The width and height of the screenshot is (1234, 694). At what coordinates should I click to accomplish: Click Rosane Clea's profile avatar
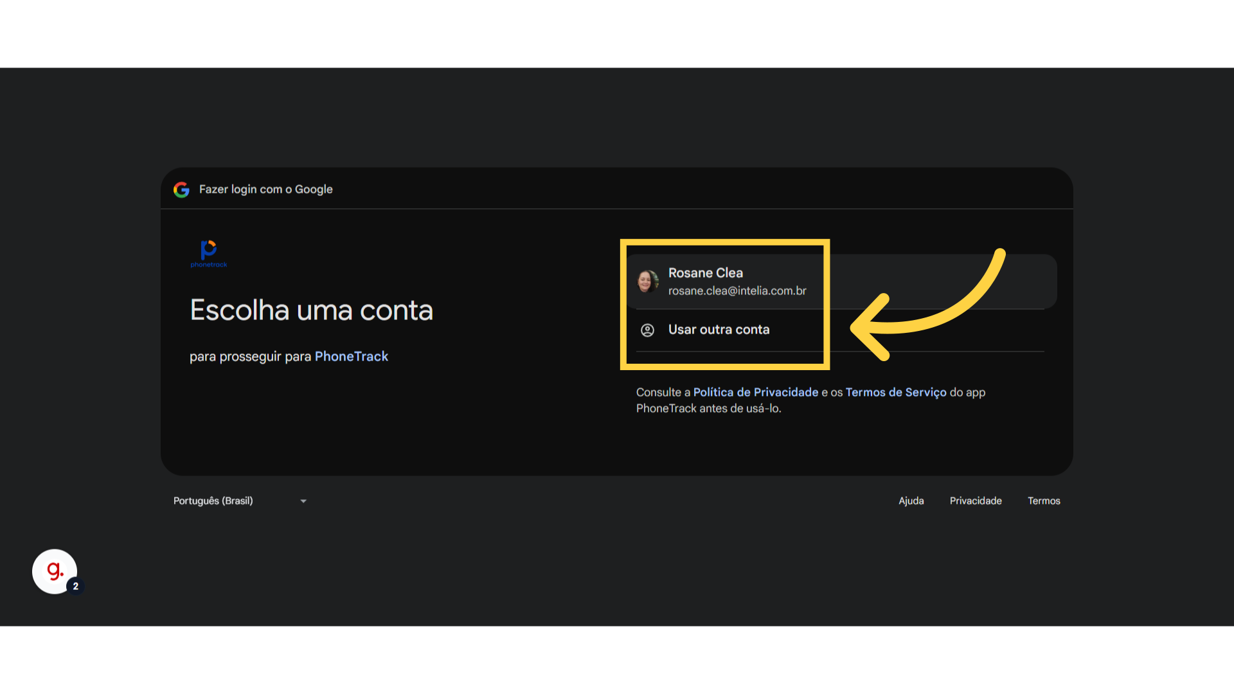647,281
